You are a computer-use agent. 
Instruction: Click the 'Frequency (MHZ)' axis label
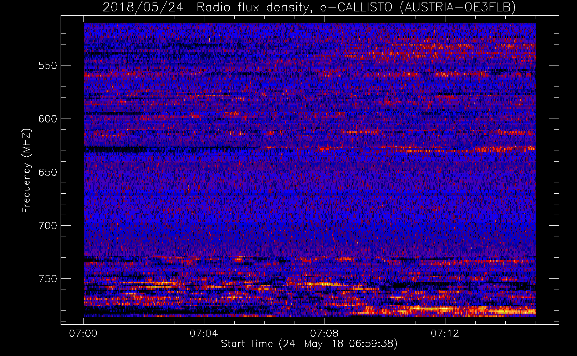tap(27, 171)
